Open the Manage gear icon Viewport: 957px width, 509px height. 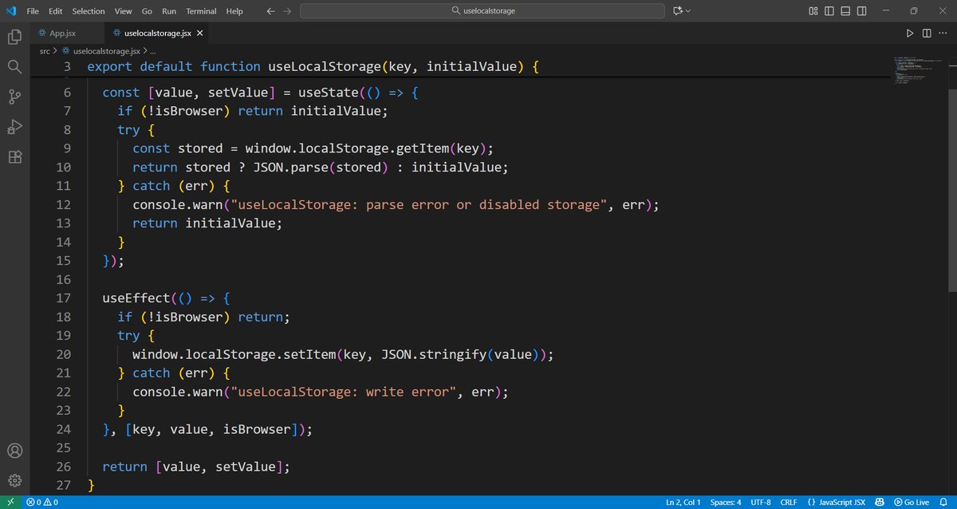[x=14, y=480]
